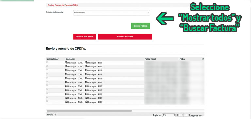This screenshot has height=119, width=251.
Task: Download XML for the third table row
Action: 74,70
